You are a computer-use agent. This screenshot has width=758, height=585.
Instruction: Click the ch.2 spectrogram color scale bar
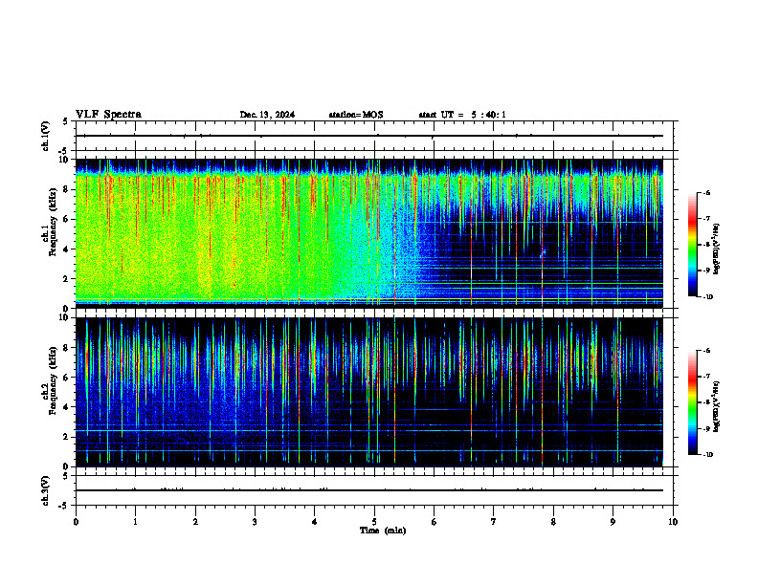[x=692, y=402]
